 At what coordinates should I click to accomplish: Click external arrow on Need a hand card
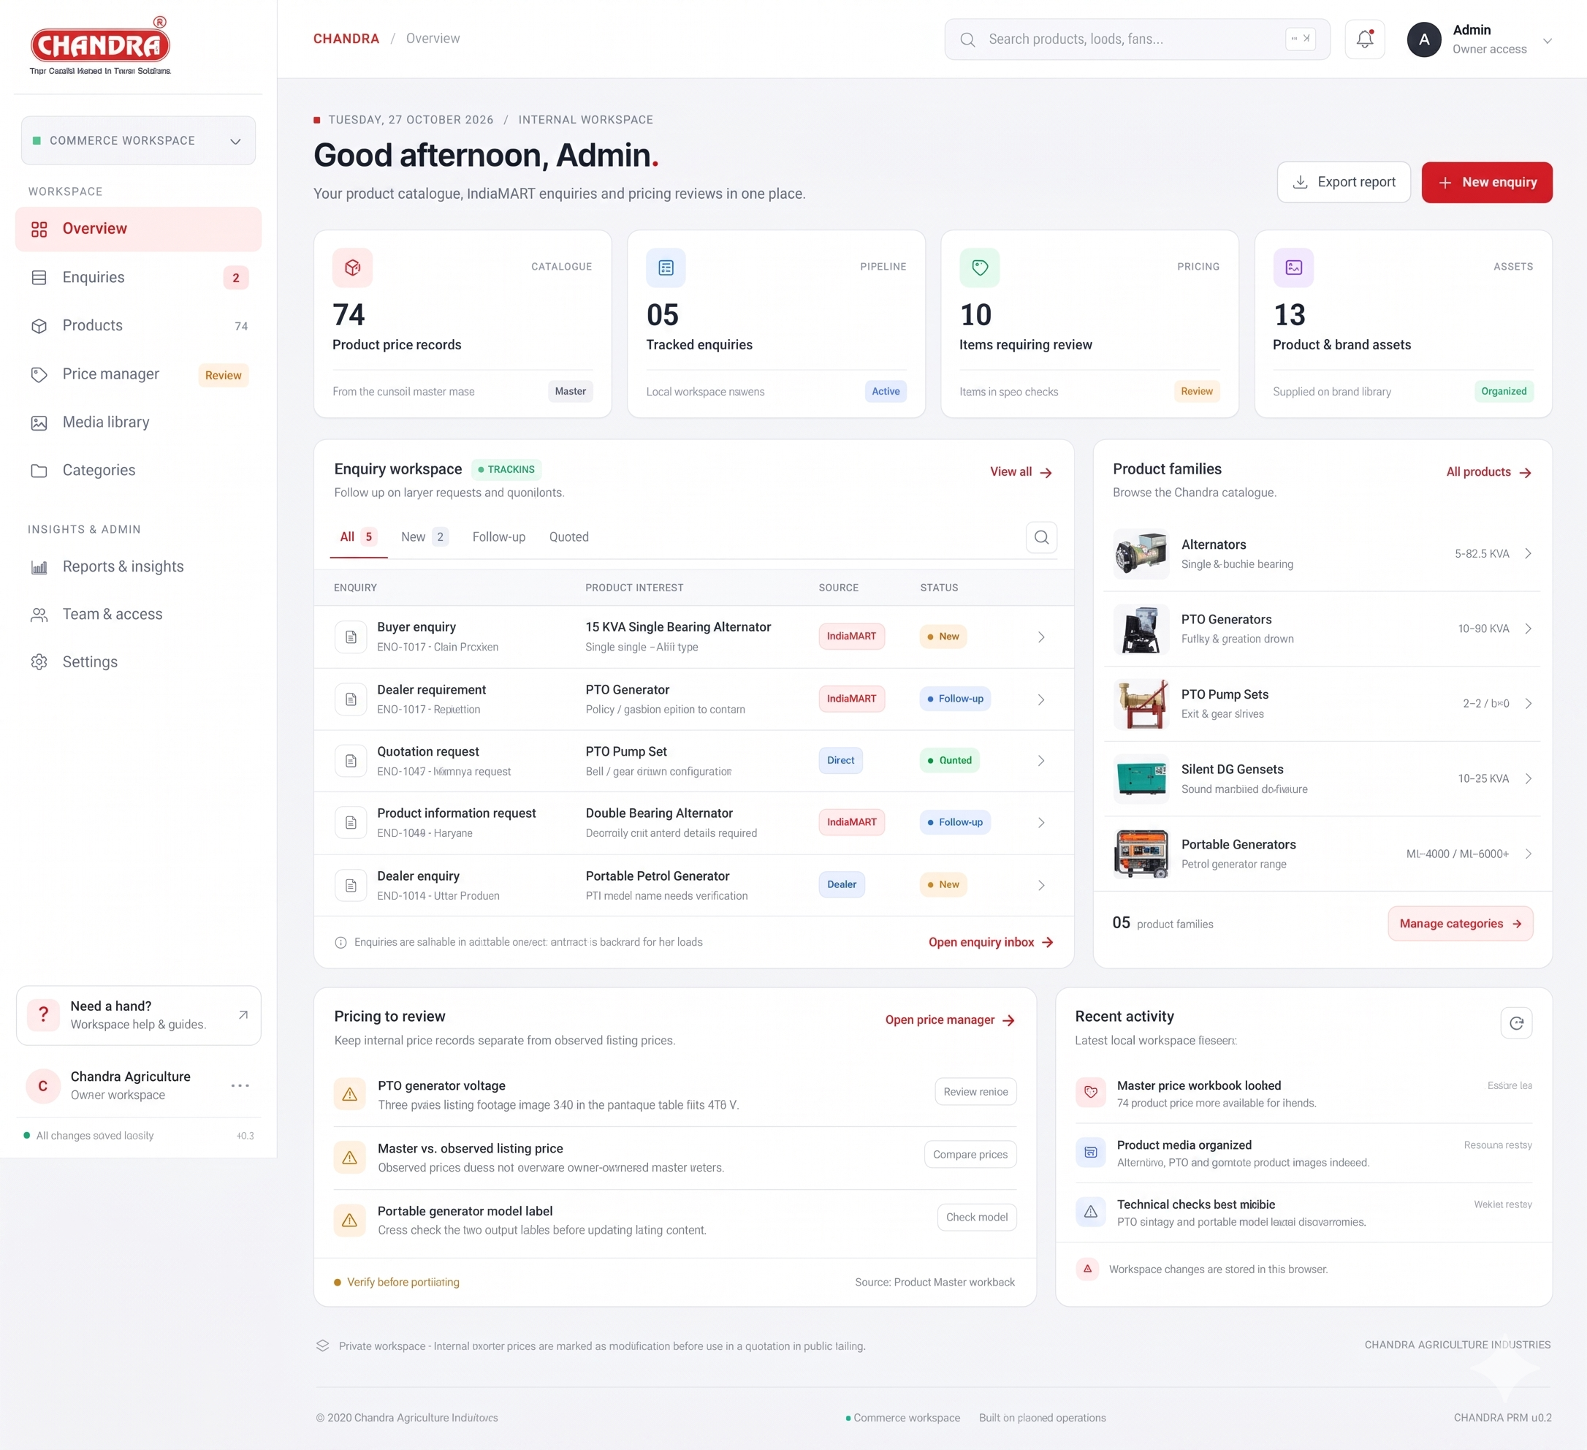[x=243, y=1014]
